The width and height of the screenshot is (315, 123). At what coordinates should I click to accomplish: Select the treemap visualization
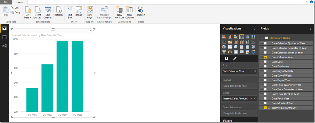pyautogui.click(x=230, y=47)
